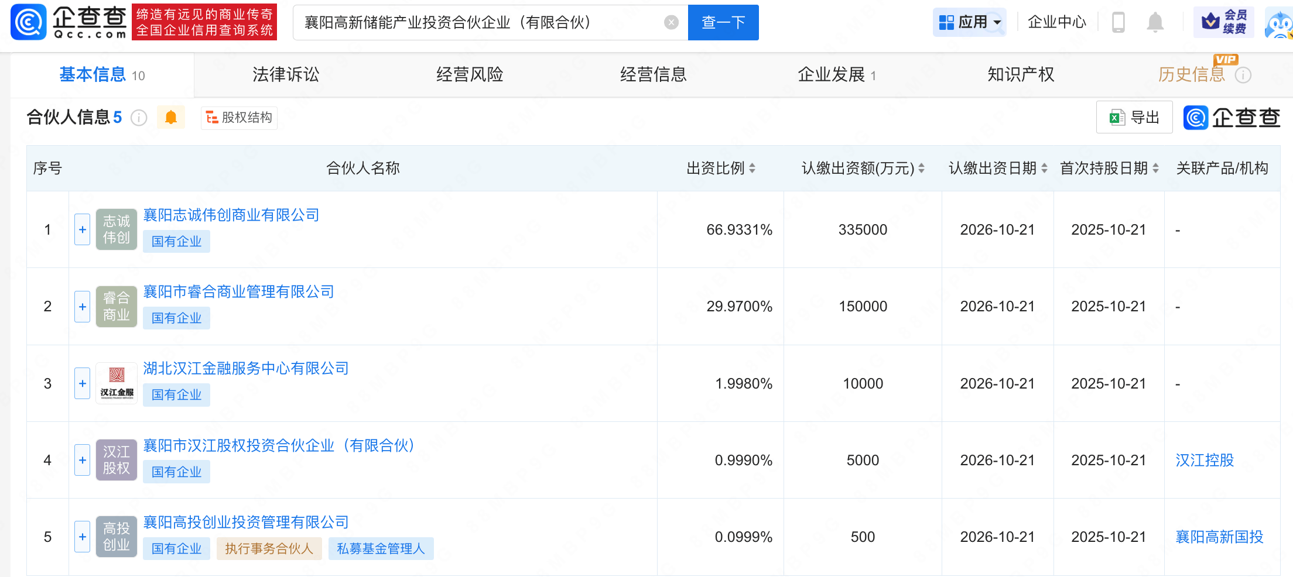Viewport: 1293px width, 577px height.
Task: Open the 应用 dropdown menu
Action: click(970, 22)
